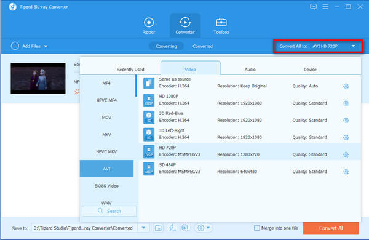Select MOV format category
The image size is (369, 240).
[x=106, y=118]
